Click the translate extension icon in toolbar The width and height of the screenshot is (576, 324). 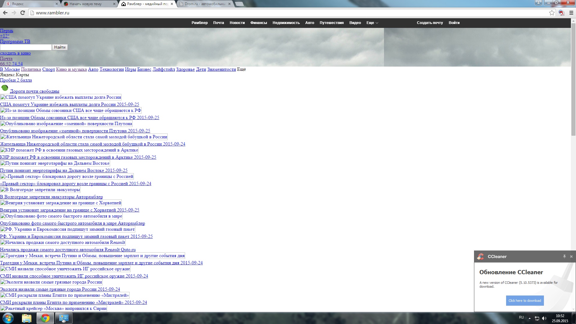(x=562, y=13)
